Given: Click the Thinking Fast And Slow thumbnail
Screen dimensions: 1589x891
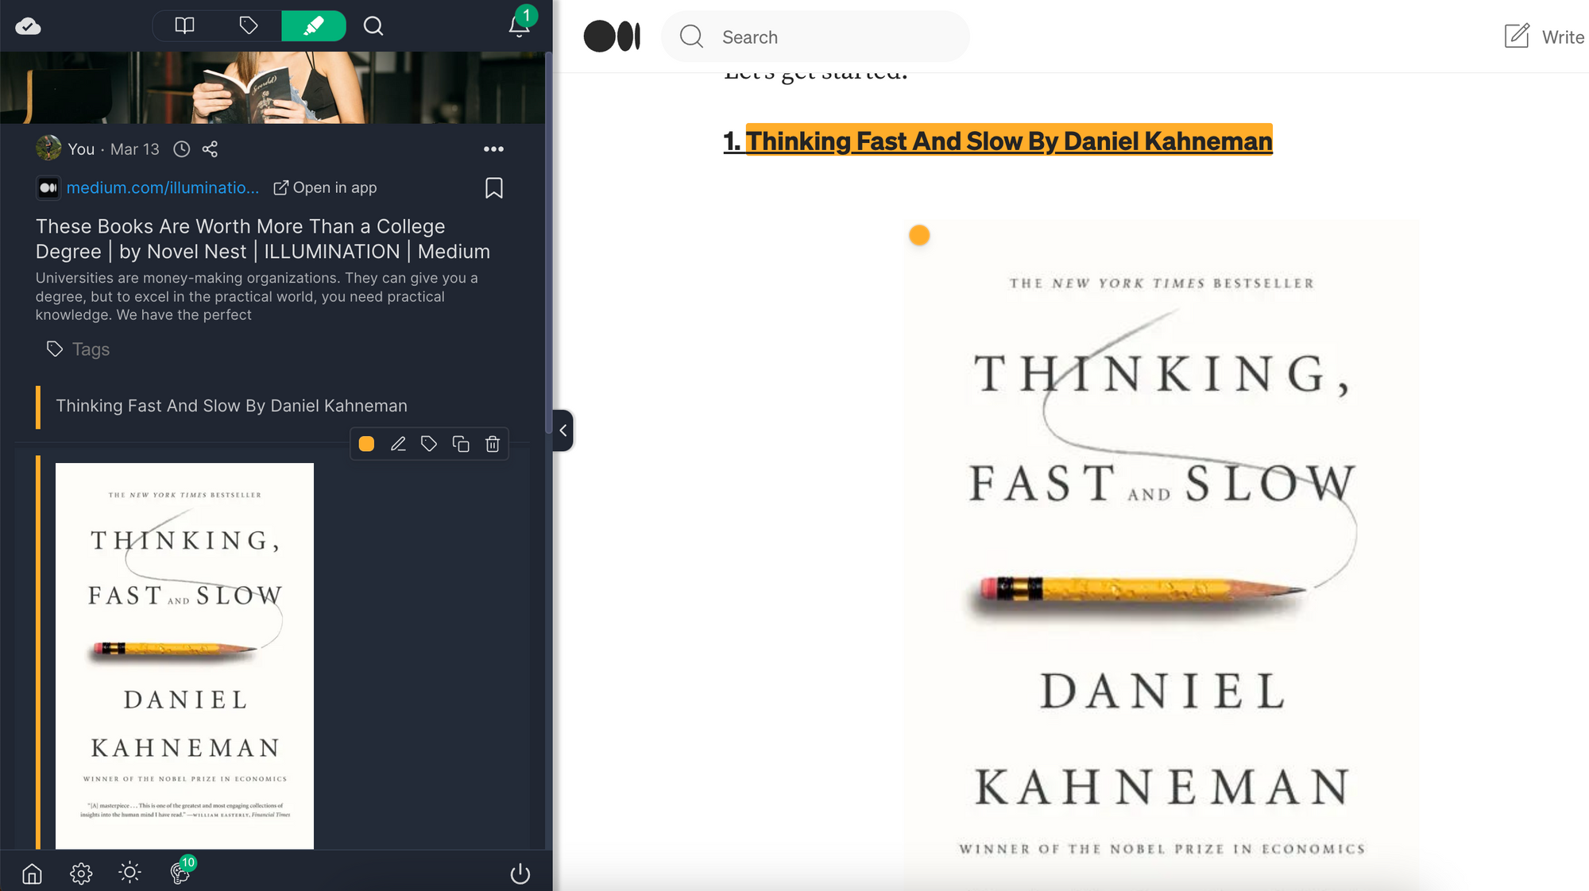Looking at the screenshot, I should 184,654.
